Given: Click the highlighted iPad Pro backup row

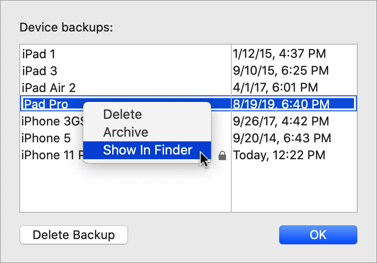Looking at the screenshot, I should pos(45,104).
